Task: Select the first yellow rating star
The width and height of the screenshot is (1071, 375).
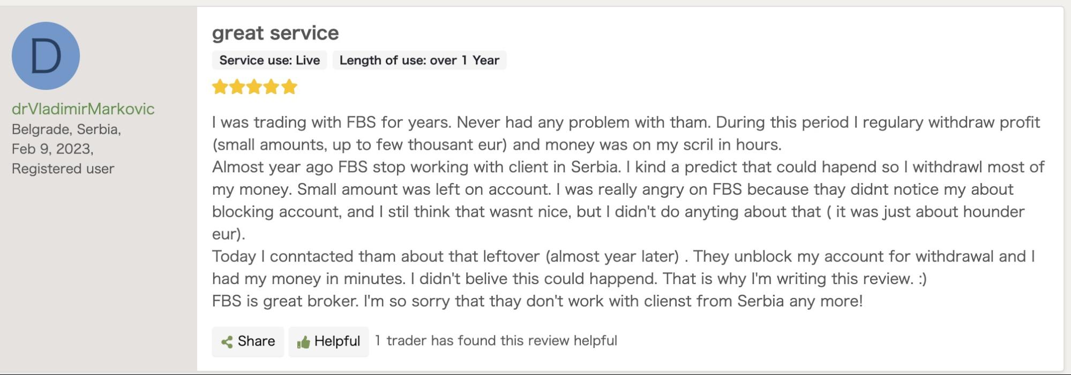Action: click(220, 87)
